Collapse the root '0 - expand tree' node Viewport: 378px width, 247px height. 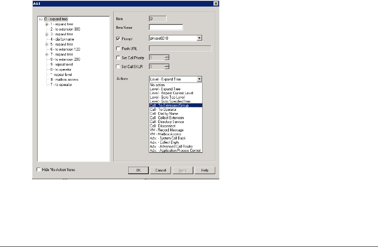point(40,19)
